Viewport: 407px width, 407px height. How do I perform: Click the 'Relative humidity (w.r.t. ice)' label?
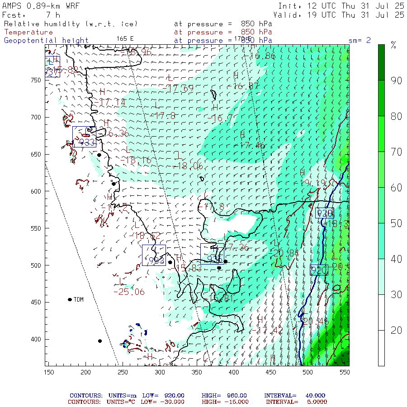click(x=71, y=24)
